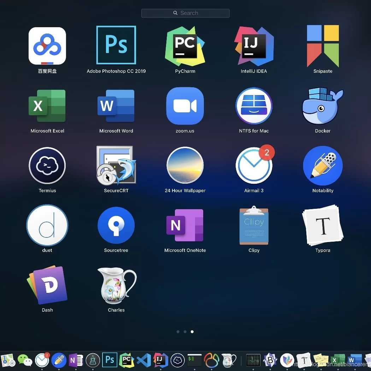Click the Launchpad Search field

point(185,13)
